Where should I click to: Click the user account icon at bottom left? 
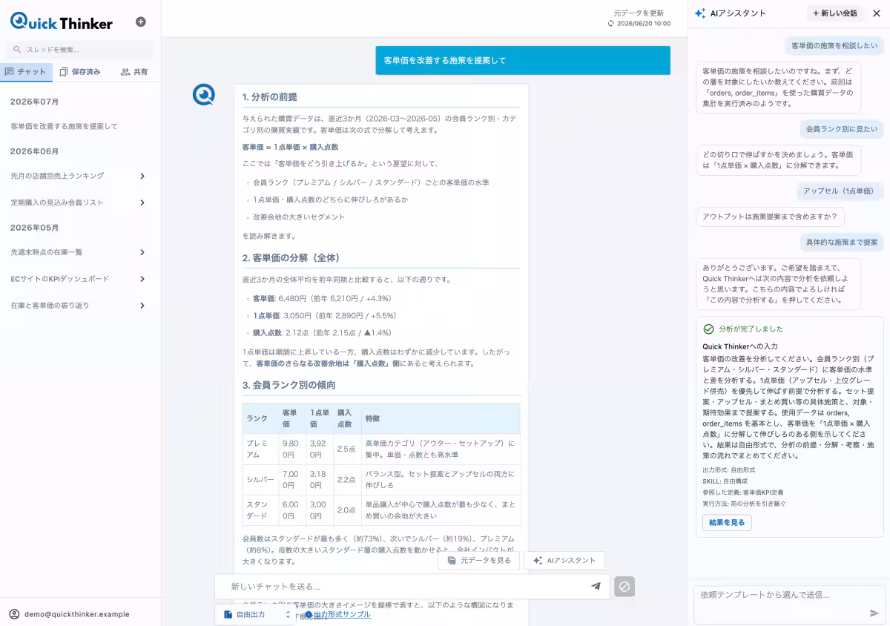pos(14,614)
